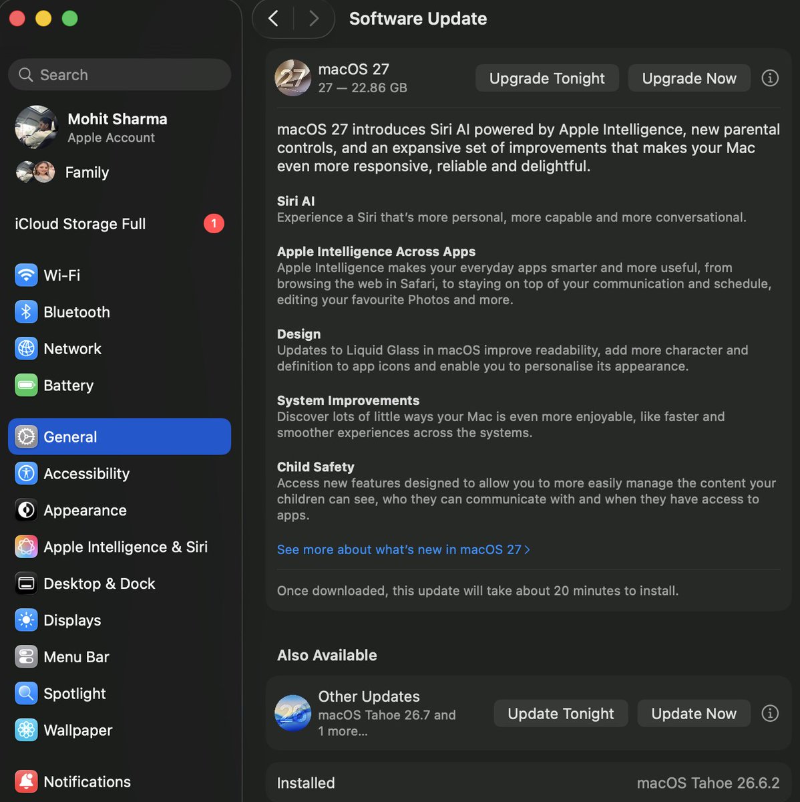Screen dimensions: 800x802
Task: Select Spotlight label in sidebar
Action: tap(75, 694)
